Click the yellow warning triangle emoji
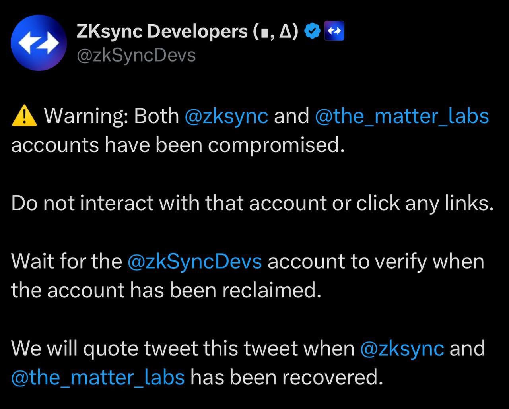Viewport: 509px width, 409px height. [x=25, y=116]
